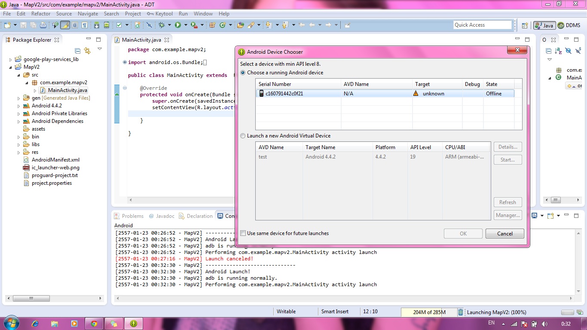Select Choose a running Android device

(243, 73)
